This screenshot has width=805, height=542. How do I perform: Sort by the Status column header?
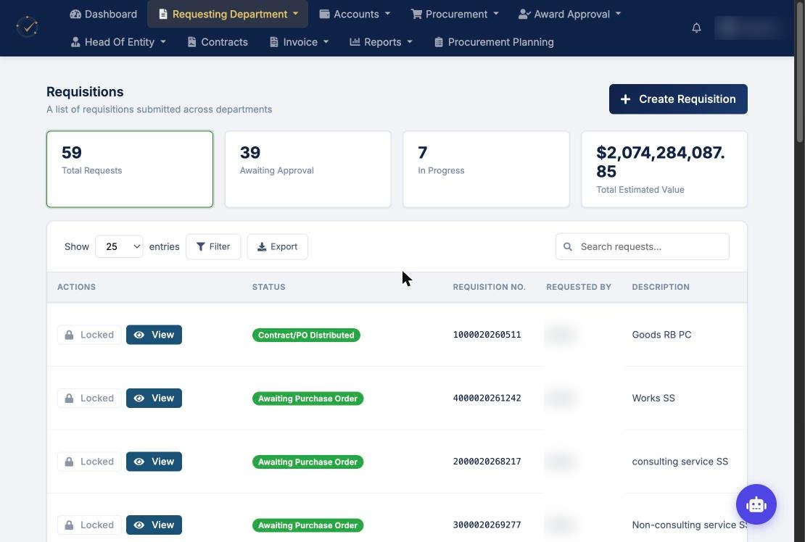[268, 287]
